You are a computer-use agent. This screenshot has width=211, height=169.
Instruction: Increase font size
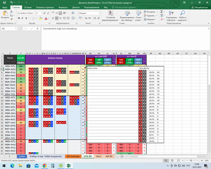click(44, 13)
